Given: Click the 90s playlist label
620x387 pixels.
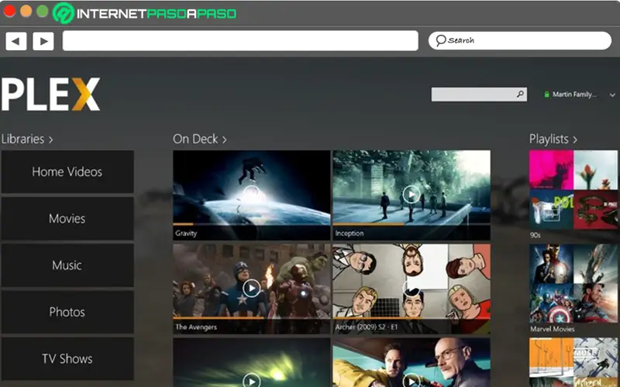Looking at the screenshot, I should (x=536, y=235).
